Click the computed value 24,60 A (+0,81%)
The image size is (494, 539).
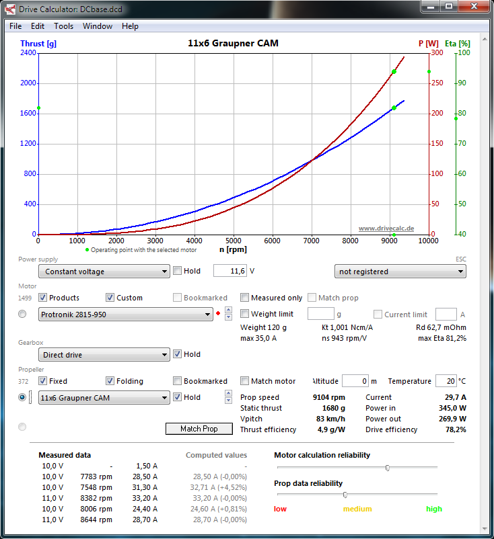tap(219, 509)
